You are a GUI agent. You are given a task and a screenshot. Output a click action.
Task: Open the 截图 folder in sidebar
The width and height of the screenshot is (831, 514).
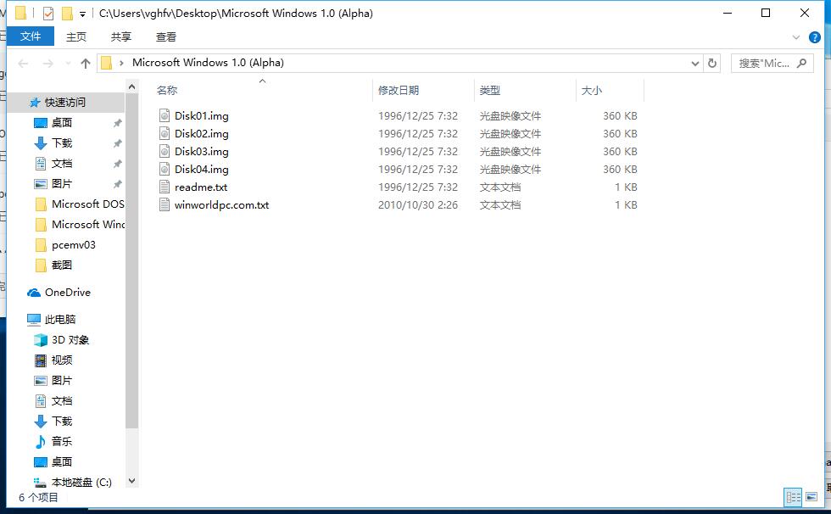pos(62,265)
